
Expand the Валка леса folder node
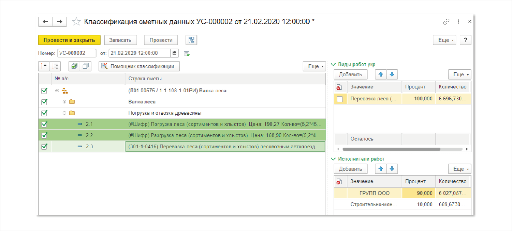click(64, 102)
